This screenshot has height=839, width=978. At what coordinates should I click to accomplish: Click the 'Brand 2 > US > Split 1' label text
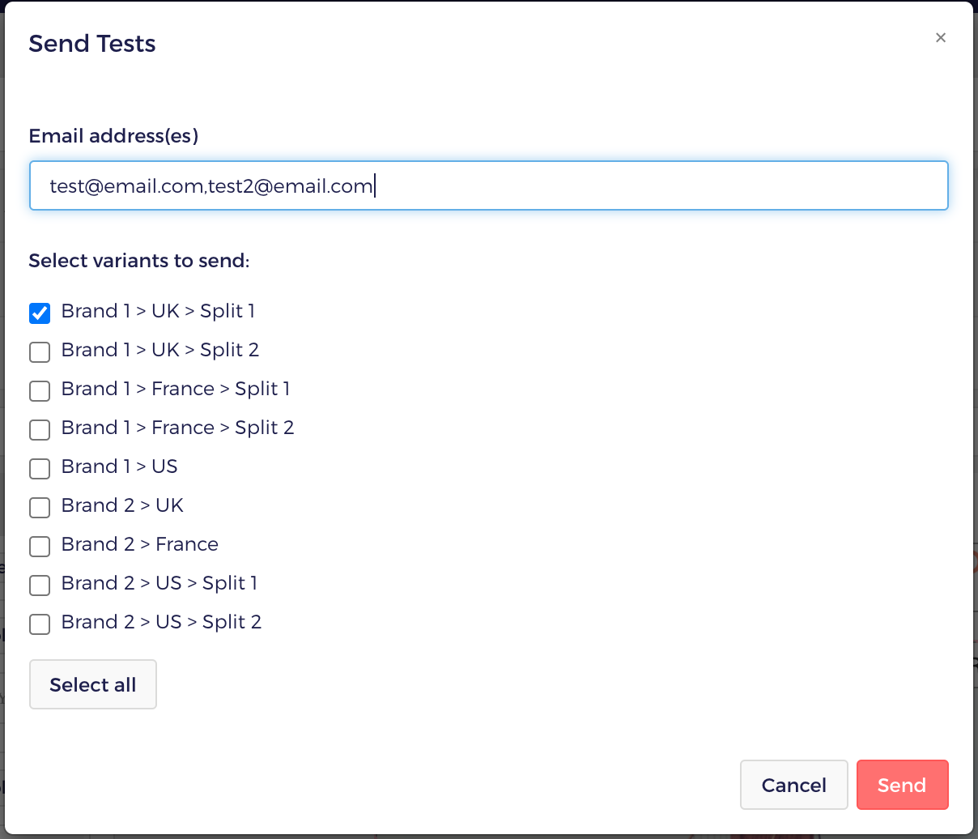(x=159, y=583)
